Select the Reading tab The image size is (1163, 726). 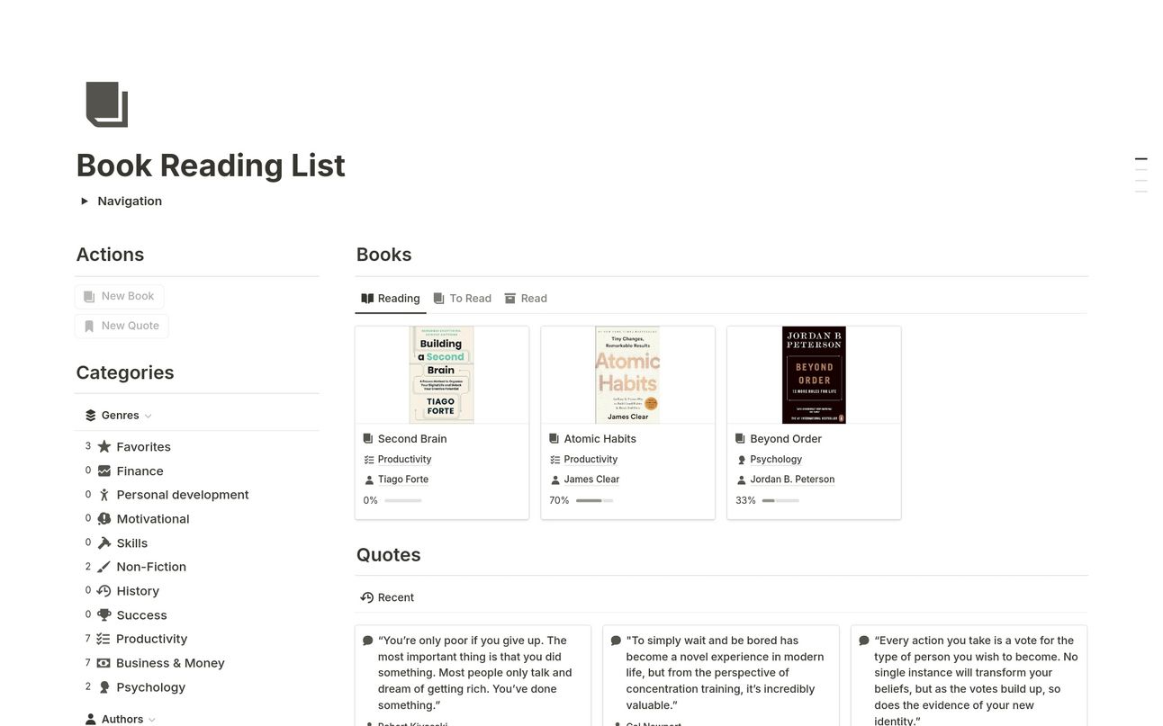coord(391,299)
